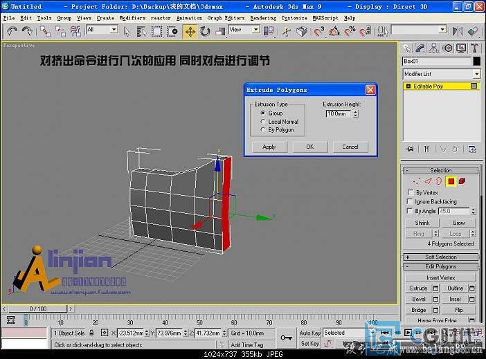Toggle the Window/Crossing selection icon

point(172,31)
